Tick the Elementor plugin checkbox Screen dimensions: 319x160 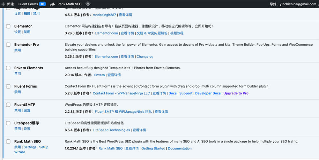pyautogui.click(x=8, y=26)
